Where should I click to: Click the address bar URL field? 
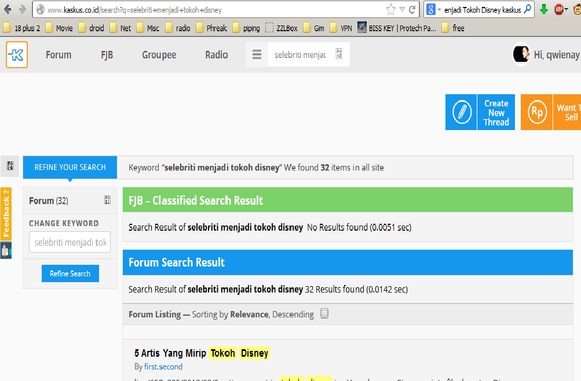pyautogui.click(x=215, y=10)
